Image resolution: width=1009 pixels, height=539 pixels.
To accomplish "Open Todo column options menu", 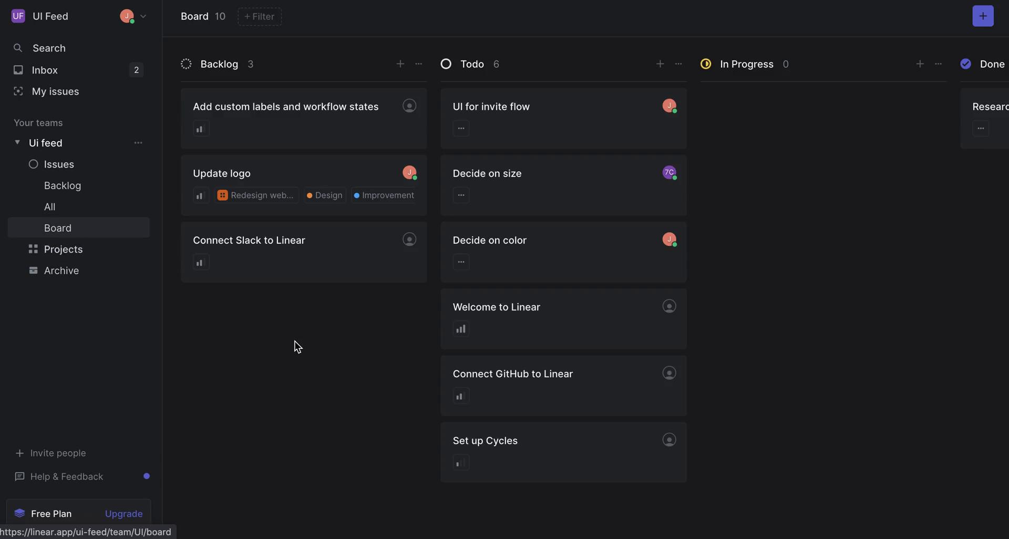I will point(678,64).
